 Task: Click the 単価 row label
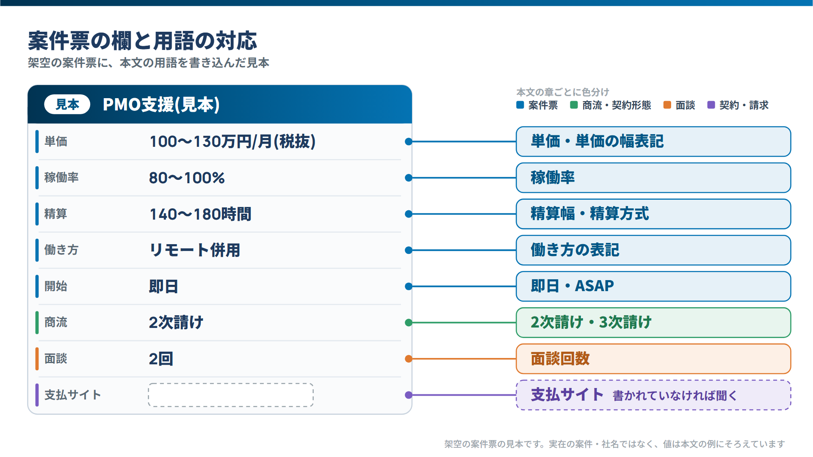point(56,141)
